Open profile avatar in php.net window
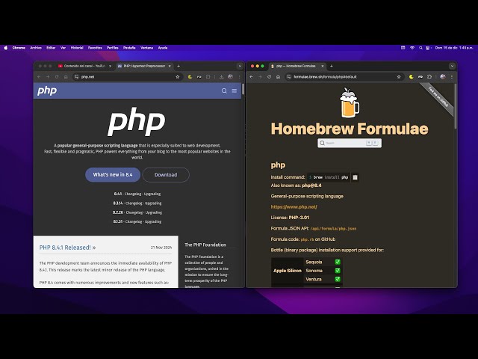 coord(231,77)
